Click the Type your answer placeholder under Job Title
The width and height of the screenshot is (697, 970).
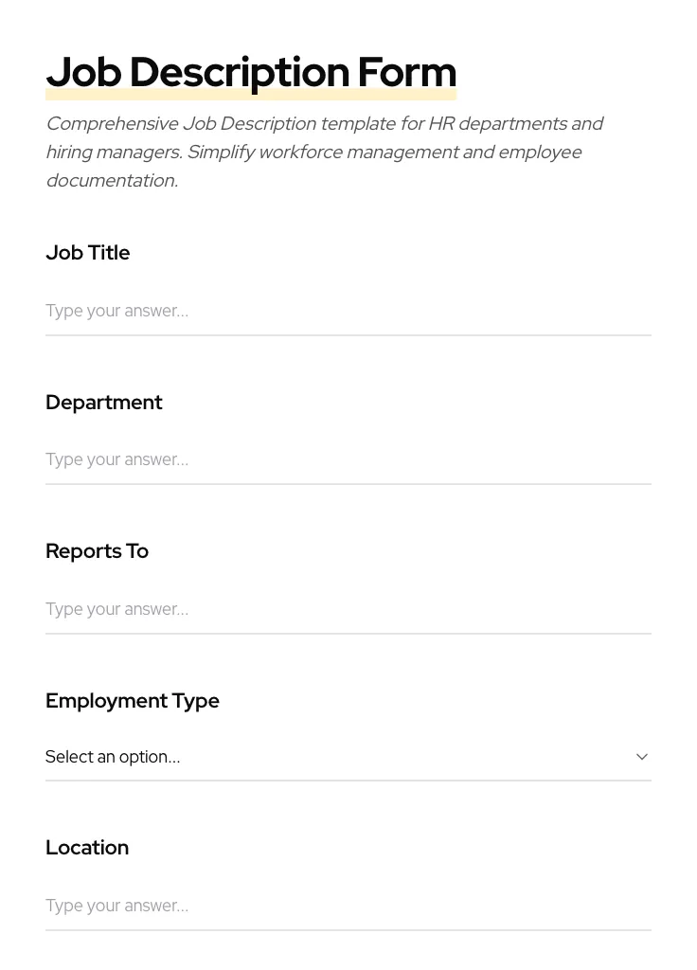[116, 311]
